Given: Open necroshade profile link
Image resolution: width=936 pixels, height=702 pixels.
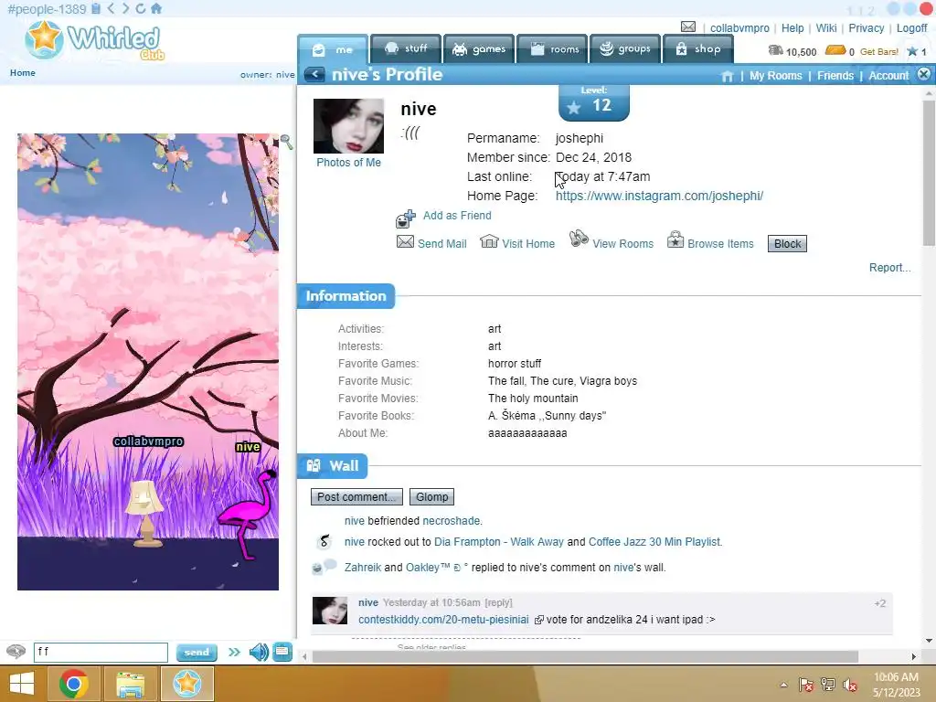Looking at the screenshot, I should pyautogui.click(x=451, y=520).
